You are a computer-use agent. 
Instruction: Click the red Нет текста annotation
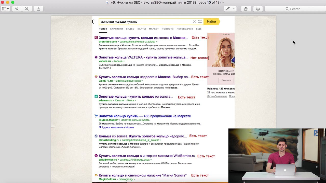pyautogui.click(x=199, y=58)
